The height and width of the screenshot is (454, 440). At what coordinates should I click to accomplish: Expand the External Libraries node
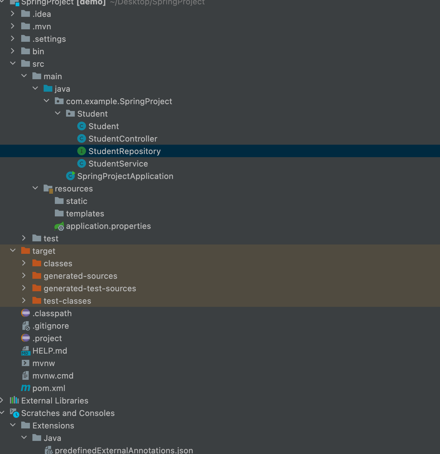click(x=2, y=400)
